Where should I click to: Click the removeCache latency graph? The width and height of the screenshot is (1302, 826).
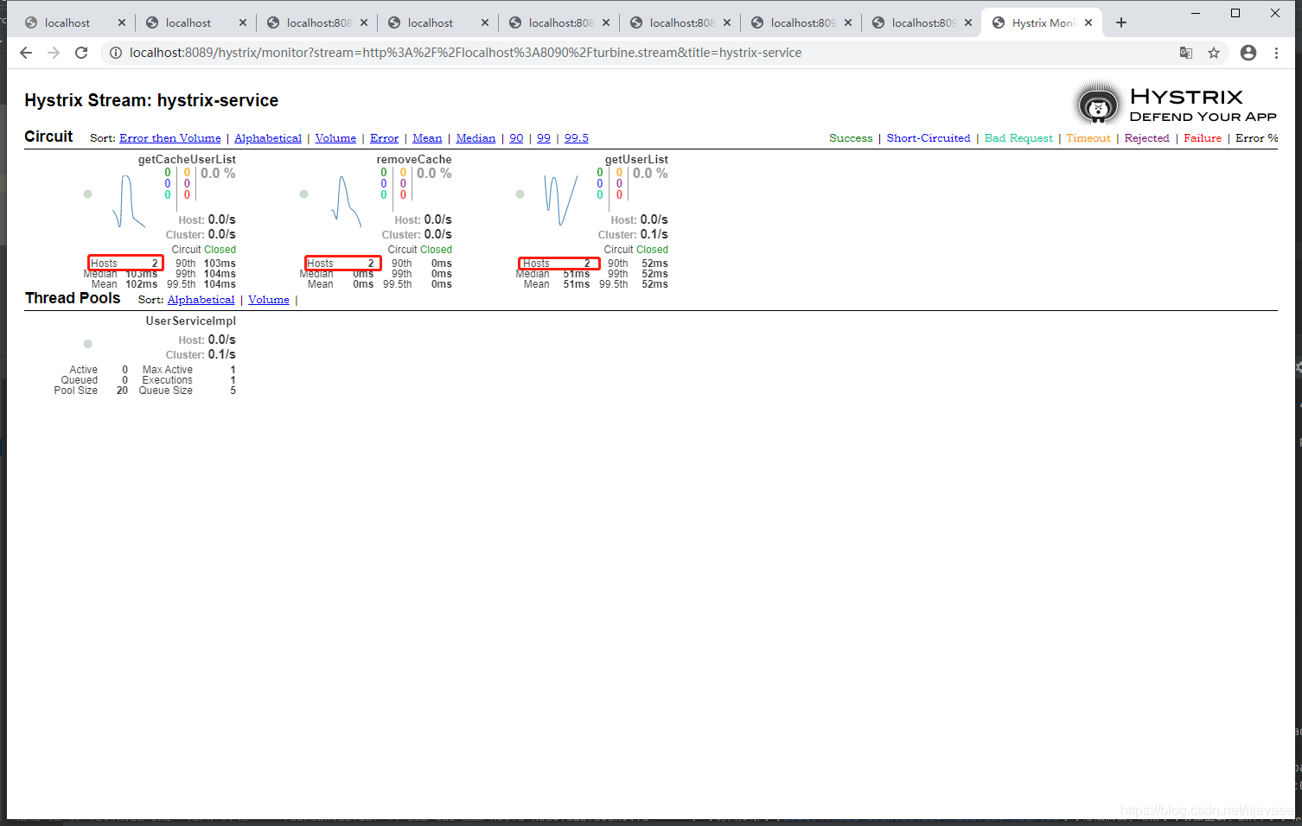(x=347, y=201)
